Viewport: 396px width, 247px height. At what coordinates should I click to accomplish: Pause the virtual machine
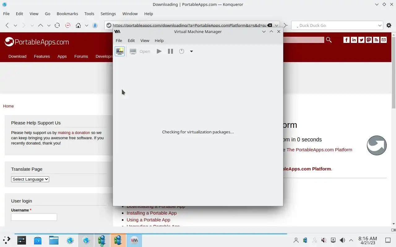(170, 51)
